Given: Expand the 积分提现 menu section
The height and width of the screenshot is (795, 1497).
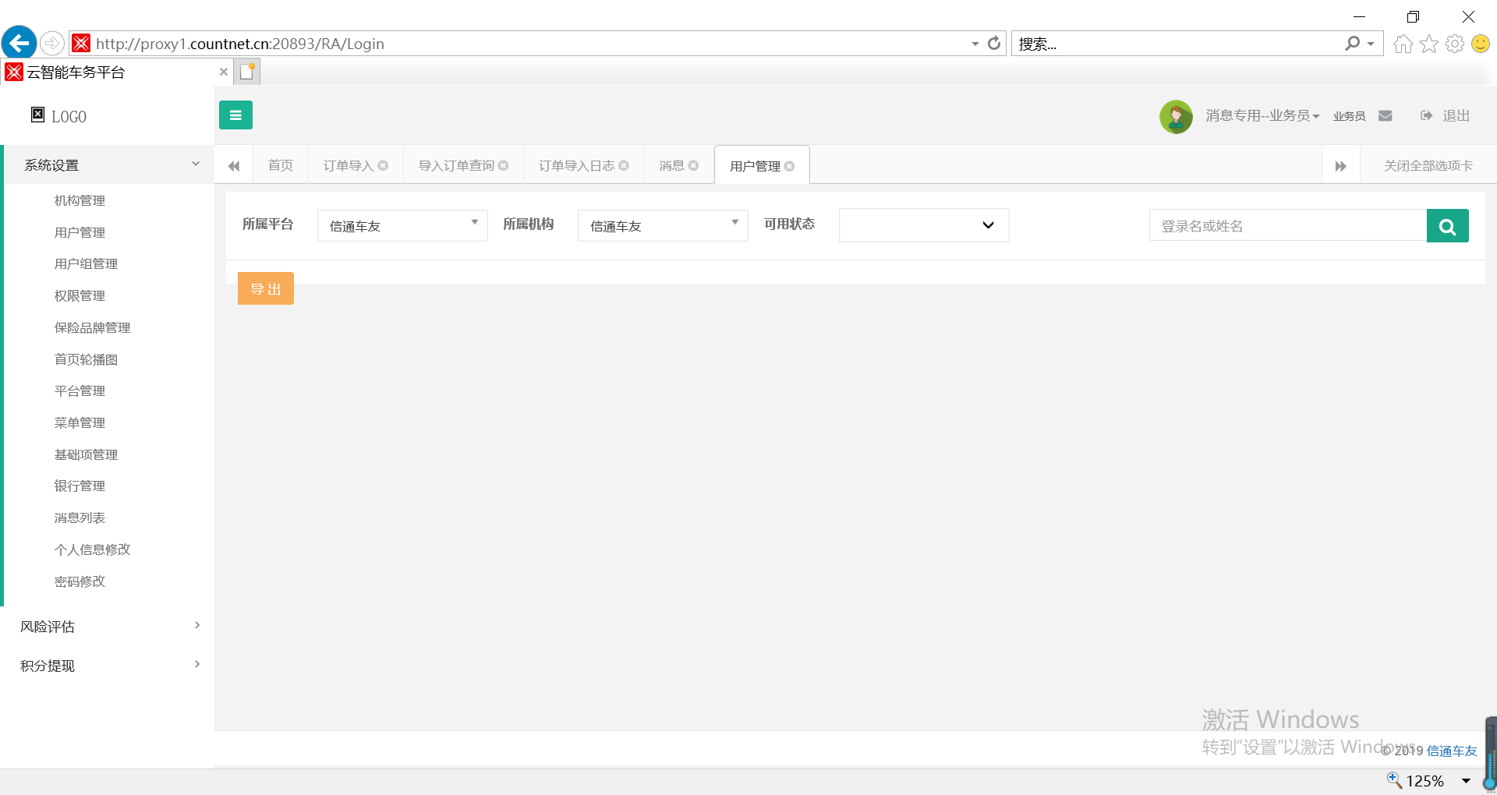Looking at the screenshot, I should tap(109, 665).
